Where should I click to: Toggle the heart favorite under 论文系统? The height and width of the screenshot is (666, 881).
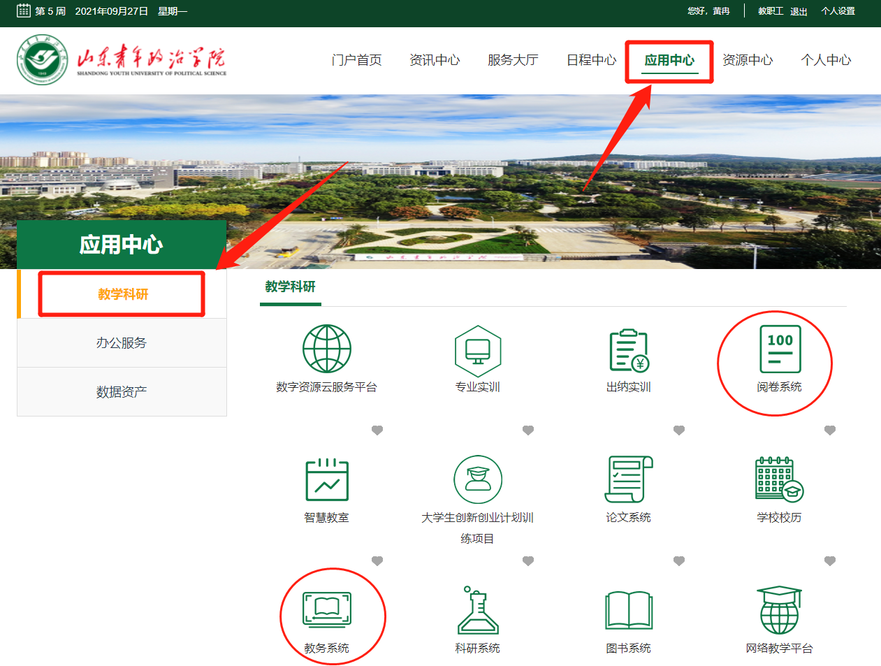[679, 561]
